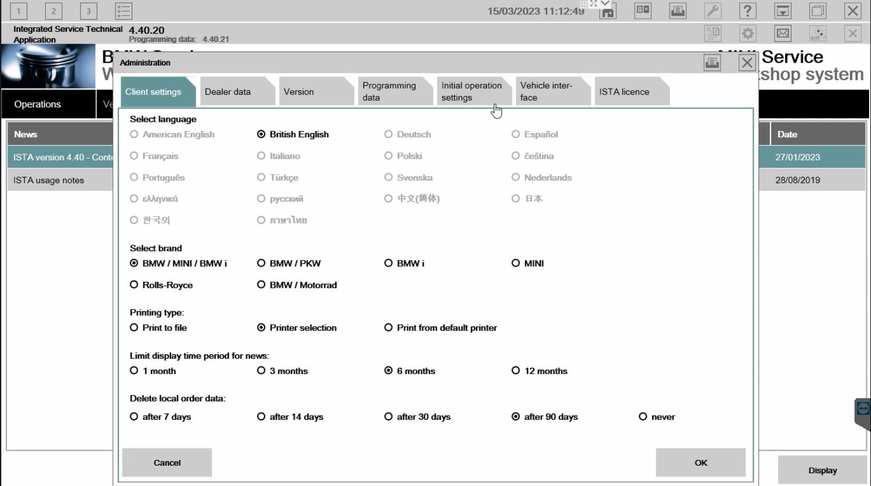Image resolution: width=871 pixels, height=486 pixels.
Task: Choose Printer selection printing type
Action: coord(297,328)
